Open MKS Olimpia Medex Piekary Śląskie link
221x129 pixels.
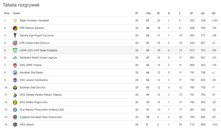coord(41,95)
